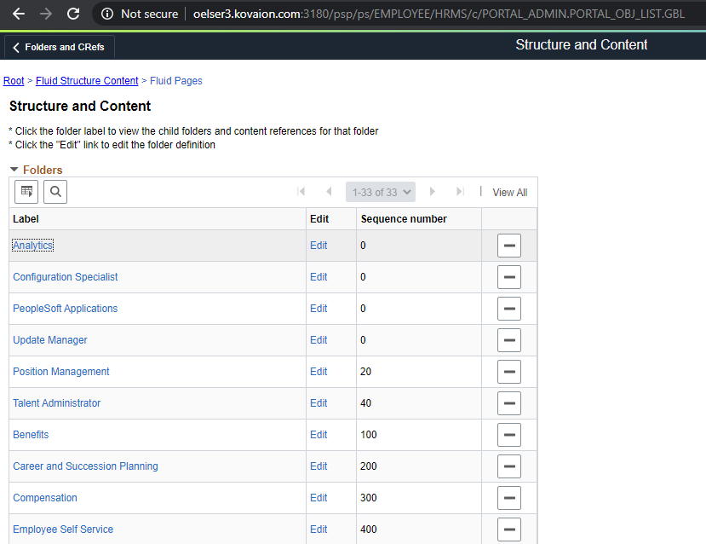
Task: Open the Update Manager folder
Action: [x=50, y=340]
